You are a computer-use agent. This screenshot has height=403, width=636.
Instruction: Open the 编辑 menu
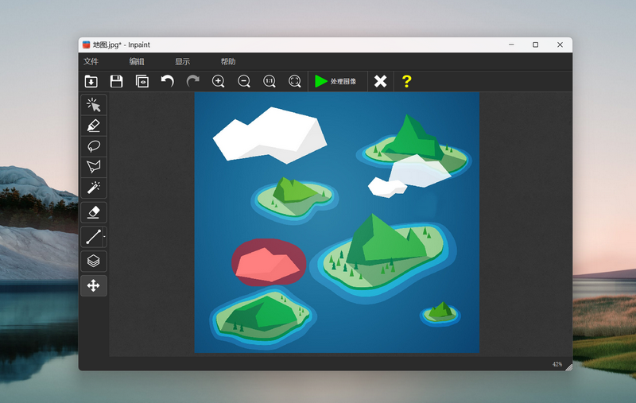[x=137, y=62]
